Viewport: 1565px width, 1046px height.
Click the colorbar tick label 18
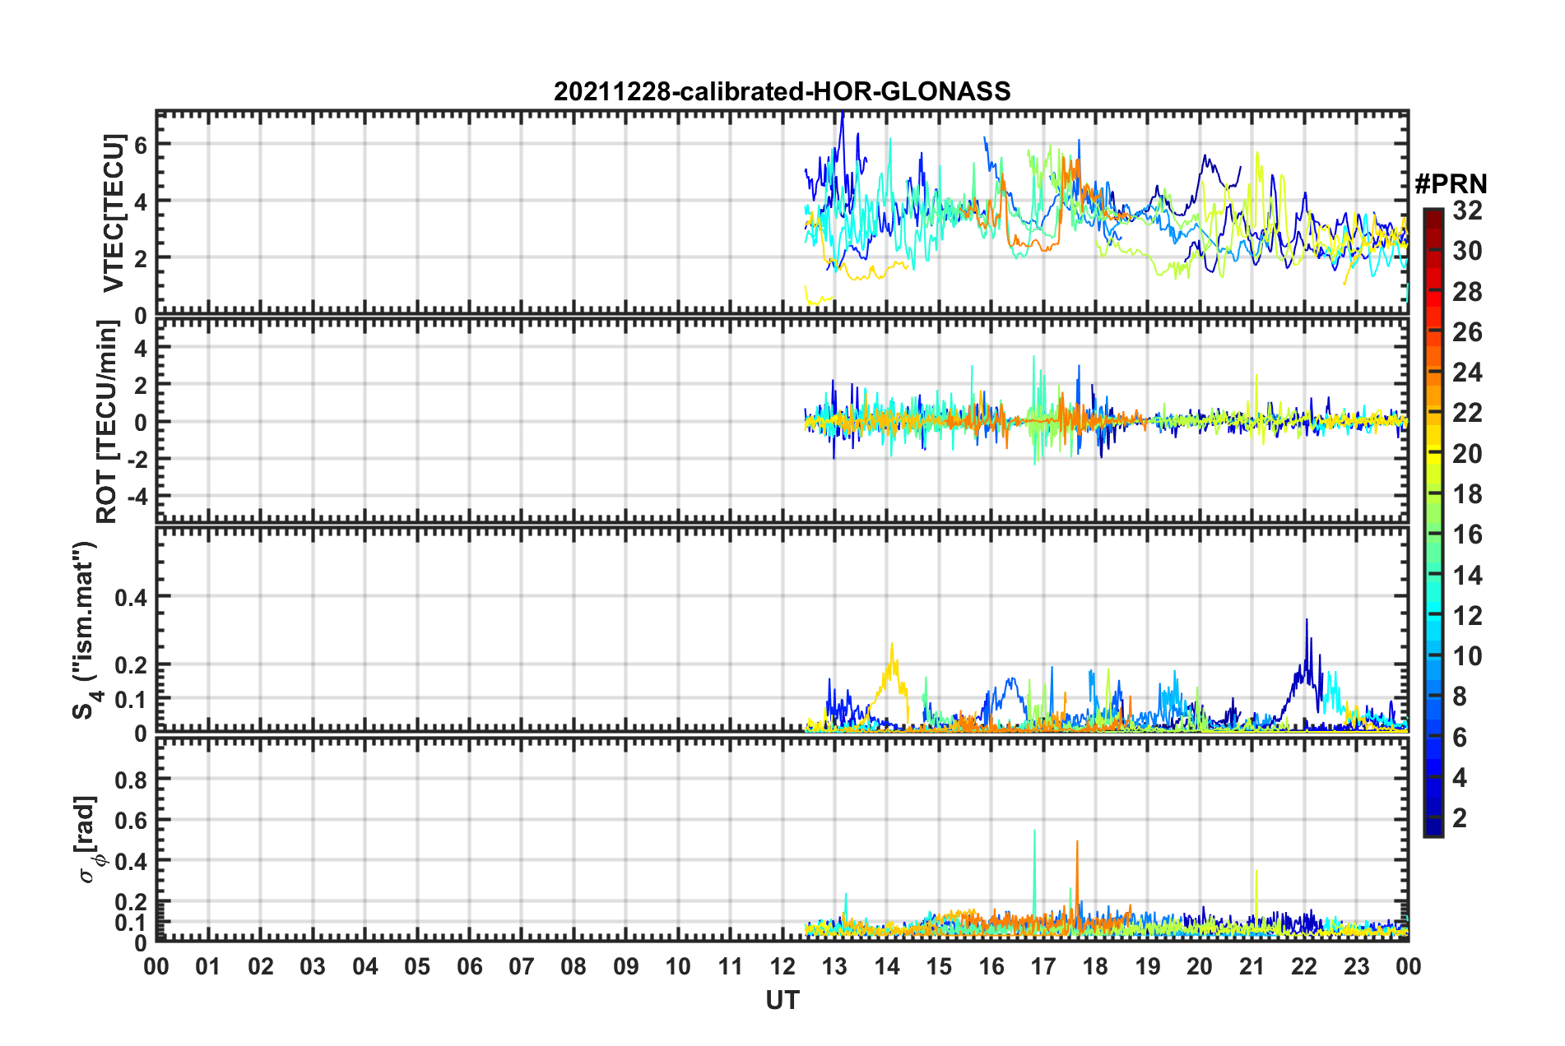(x=1467, y=494)
